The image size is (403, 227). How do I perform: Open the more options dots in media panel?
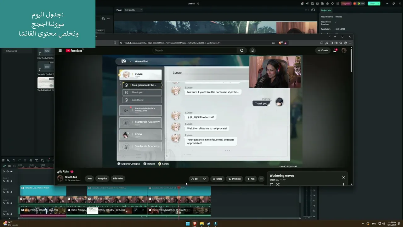pyautogui.click(x=108, y=19)
